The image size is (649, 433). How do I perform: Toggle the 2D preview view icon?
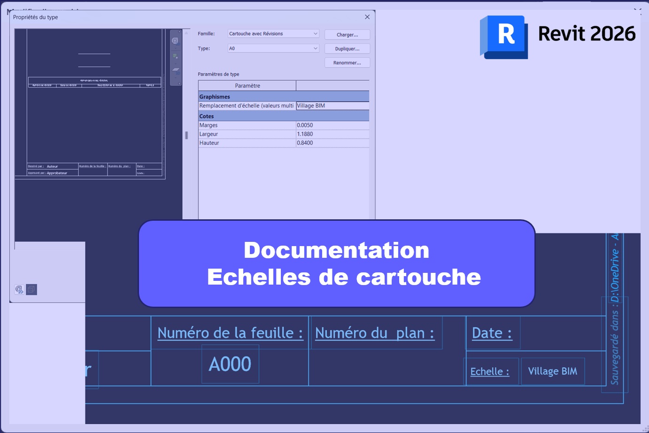tap(19, 289)
